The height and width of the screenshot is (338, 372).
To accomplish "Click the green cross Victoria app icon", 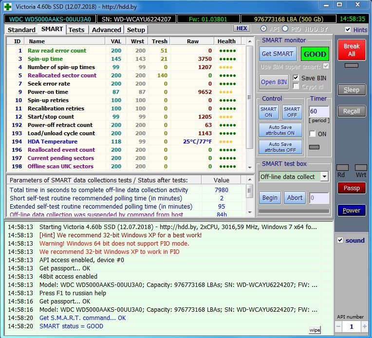I will coord(8,6).
